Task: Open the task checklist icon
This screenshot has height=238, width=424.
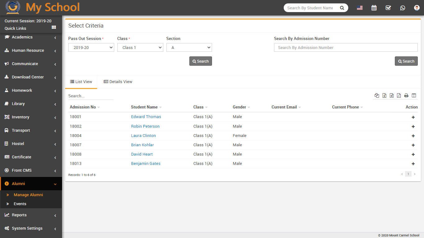Action: 388,8
